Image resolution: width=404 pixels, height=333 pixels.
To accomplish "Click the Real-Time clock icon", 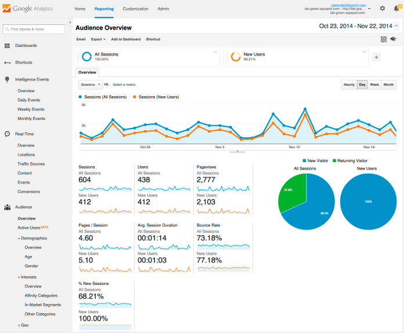I will tap(7, 133).
